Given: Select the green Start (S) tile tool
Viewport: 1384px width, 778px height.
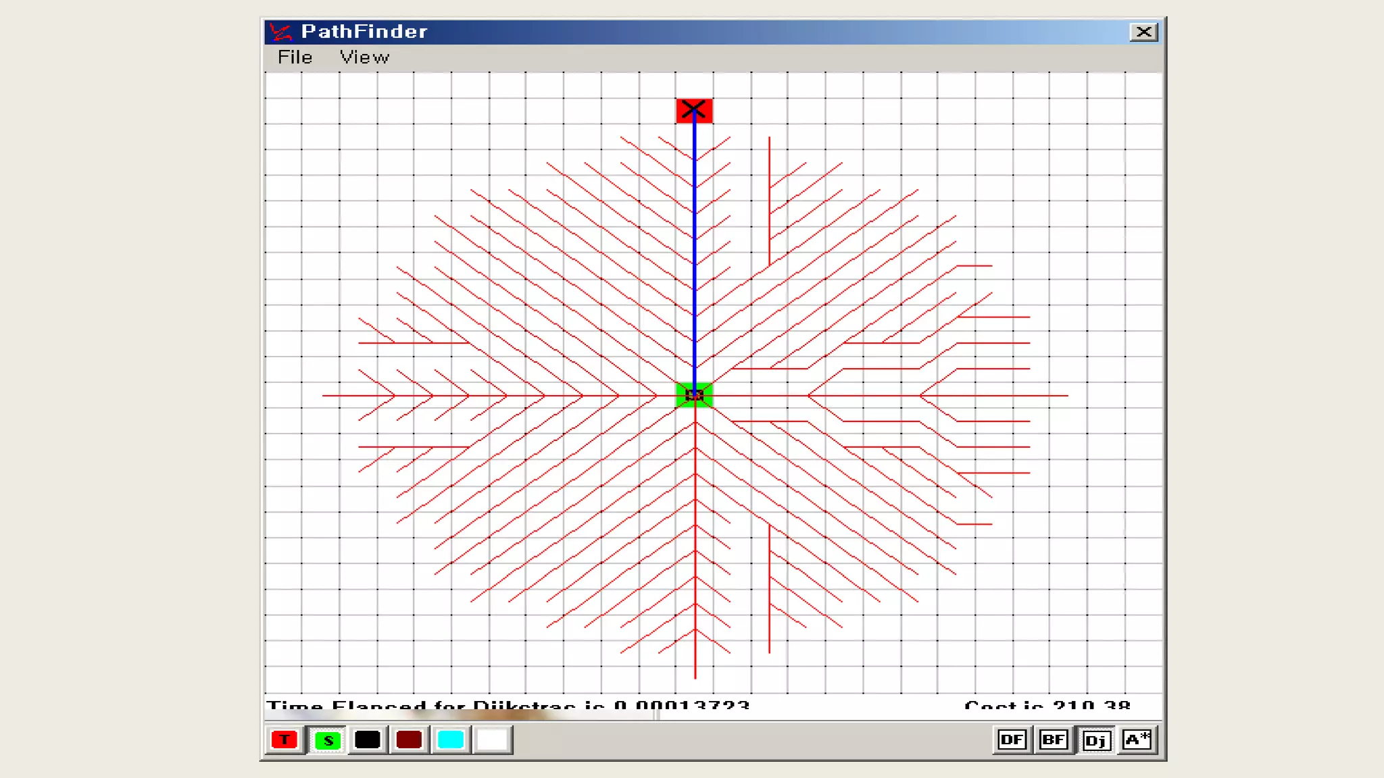Looking at the screenshot, I should point(328,740).
